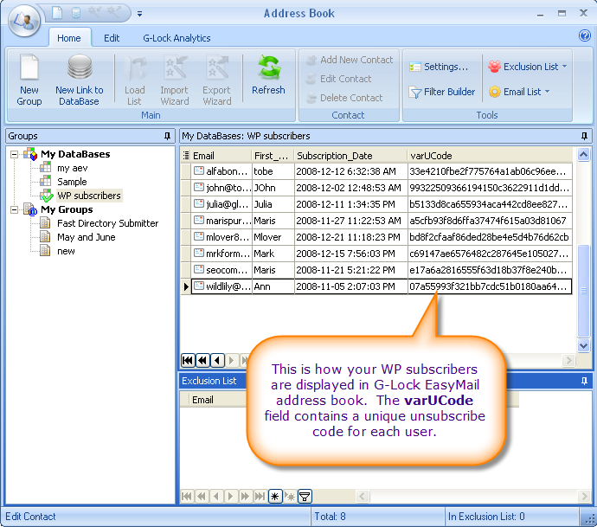Click the application orb button
The image size is (597, 527).
[24, 21]
